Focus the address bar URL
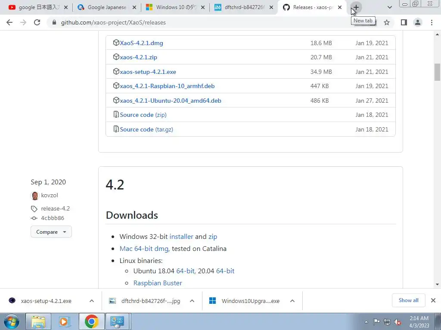 pyautogui.click(x=113, y=22)
